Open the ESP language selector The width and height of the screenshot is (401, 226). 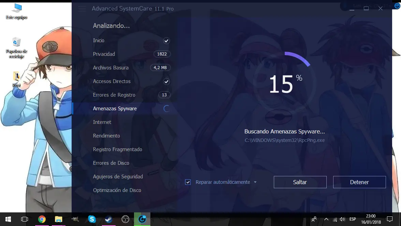(353, 219)
